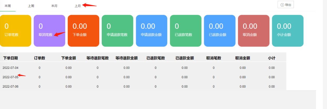Click 订单数 value in 2022-07-05 row
327x109 pixels.
pos(40,77)
